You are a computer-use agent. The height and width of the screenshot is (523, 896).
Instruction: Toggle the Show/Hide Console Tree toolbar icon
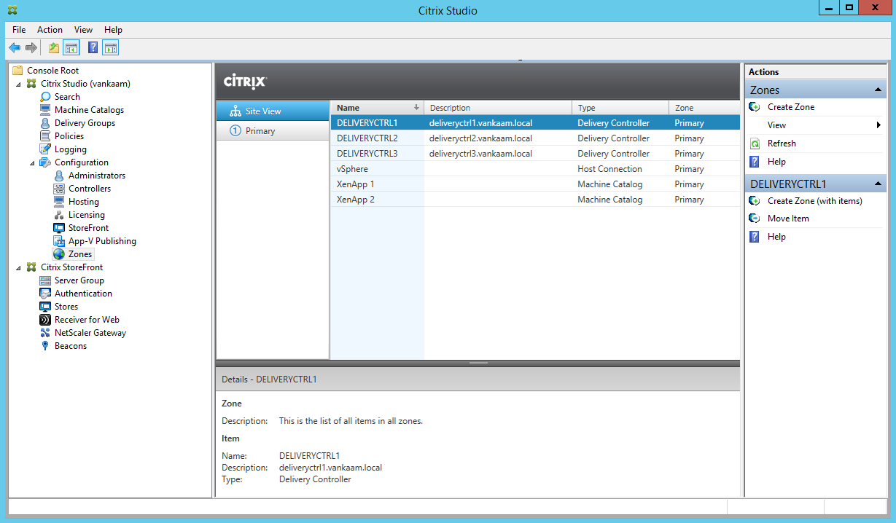coord(71,48)
